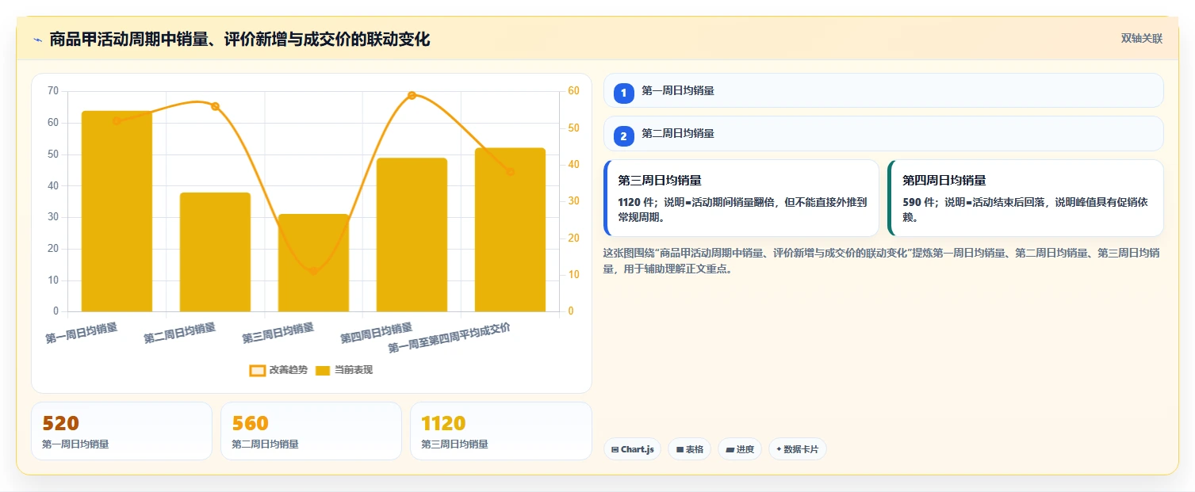This screenshot has width=1195, height=492.
Task: Click the 双轴关联 label in the header
Action: [1141, 39]
